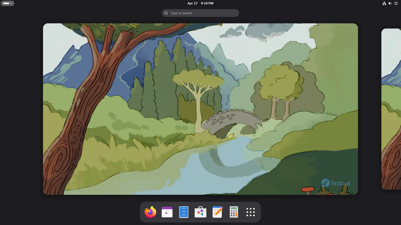Viewport: 401px width, 225px height.
Task: Open the power menu icon
Action: (396, 3)
